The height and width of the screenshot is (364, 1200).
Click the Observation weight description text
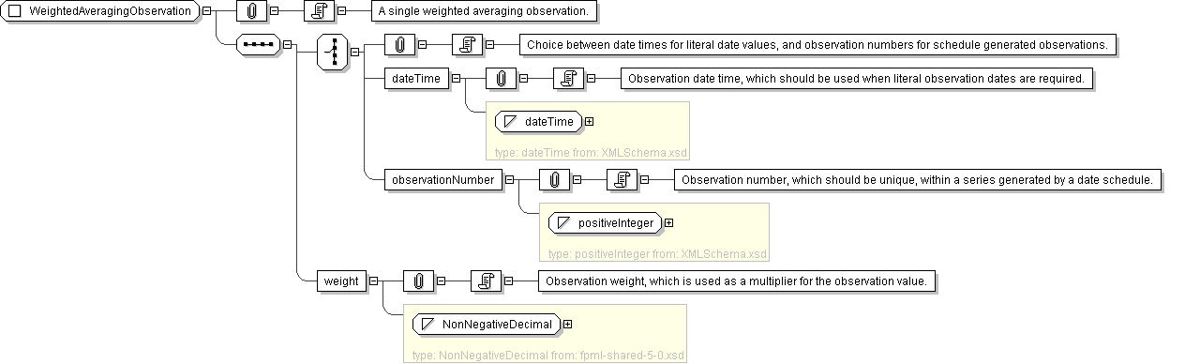[x=736, y=281]
